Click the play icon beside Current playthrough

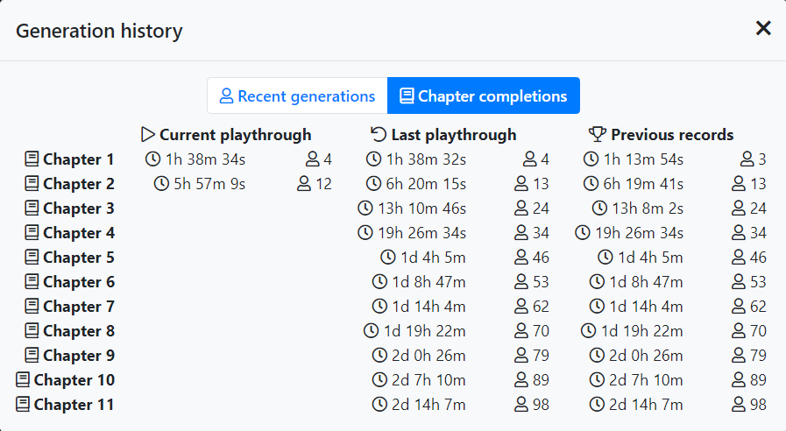tap(147, 134)
